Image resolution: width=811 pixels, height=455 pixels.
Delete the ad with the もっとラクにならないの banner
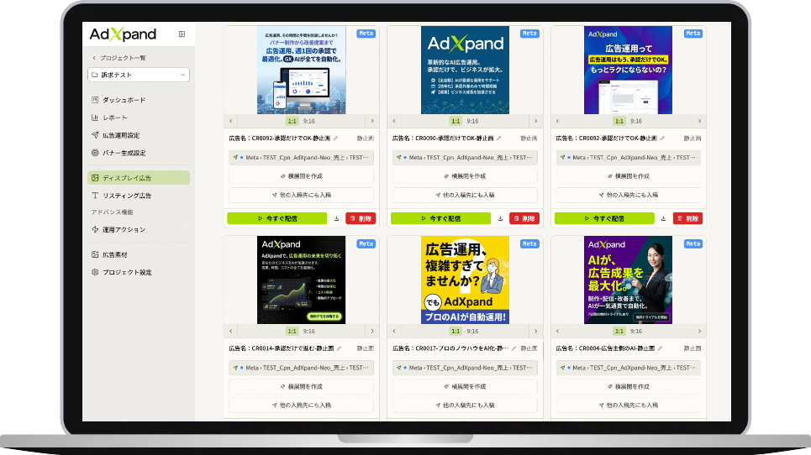point(688,218)
